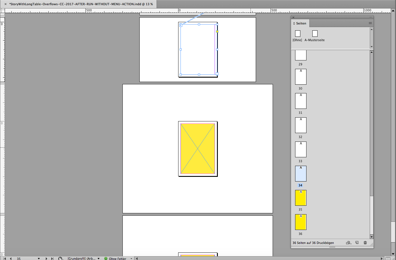Click the green preflight status indicator
396x260 pixels.
(106, 259)
